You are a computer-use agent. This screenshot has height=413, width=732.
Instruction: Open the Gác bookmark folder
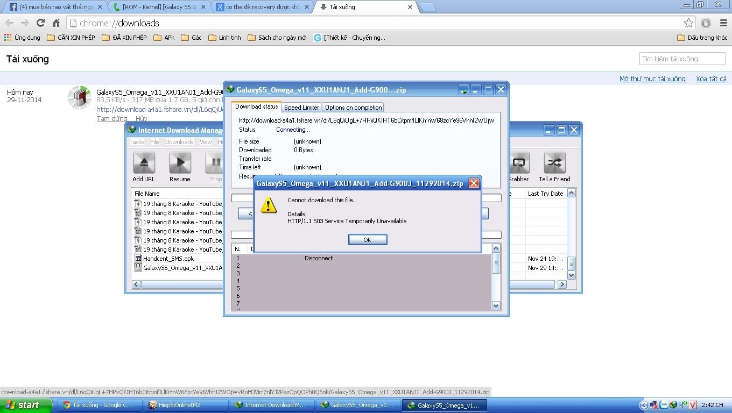coord(191,38)
